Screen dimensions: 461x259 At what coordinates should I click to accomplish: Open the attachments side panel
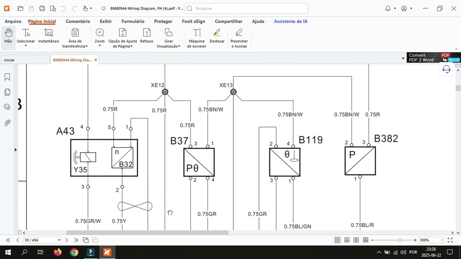coord(7,123)
